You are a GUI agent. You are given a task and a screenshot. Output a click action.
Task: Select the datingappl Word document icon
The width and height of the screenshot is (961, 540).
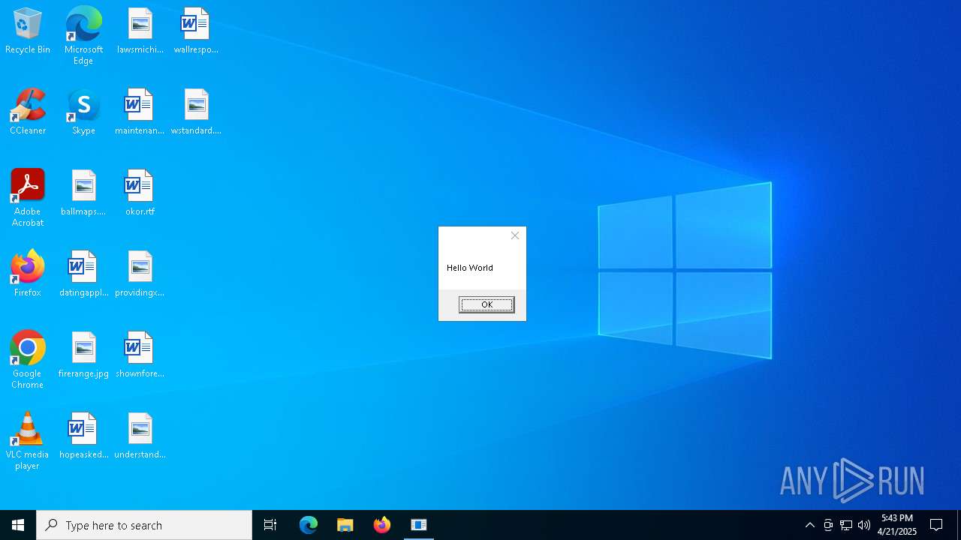pyautogui.click(x=83, y=274)
